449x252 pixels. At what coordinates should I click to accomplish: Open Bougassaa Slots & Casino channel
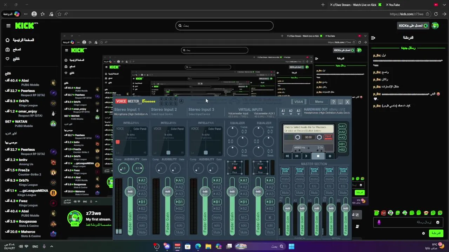[x=30, y=223]
